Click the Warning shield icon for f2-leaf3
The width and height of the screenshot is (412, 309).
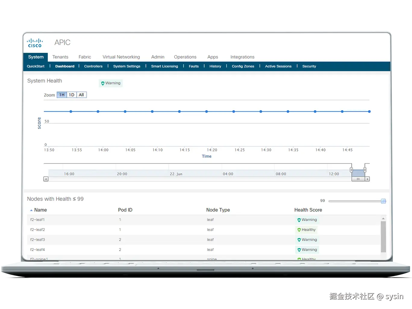[x=299, y=240]
